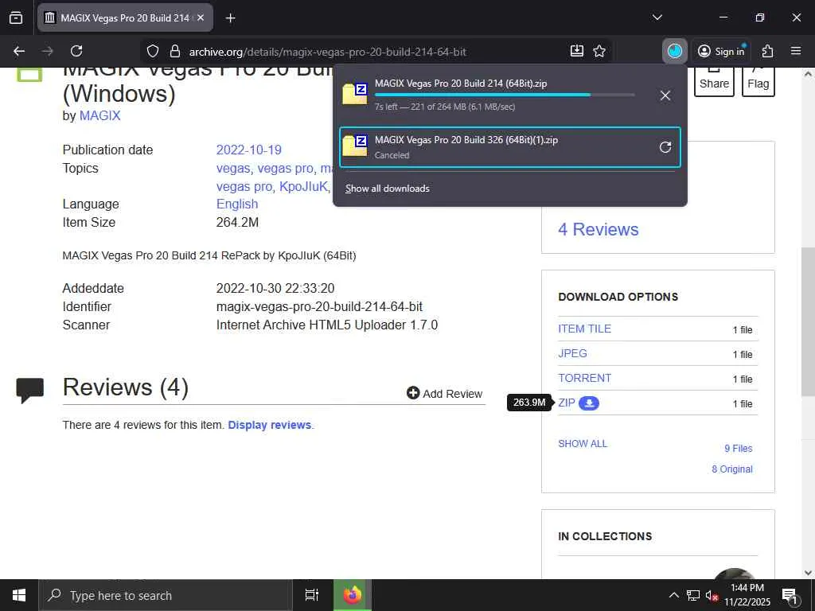This screenshot has width=815, height=611.
Task: Open the 4 Reviews link
Action: coord(599,229)
